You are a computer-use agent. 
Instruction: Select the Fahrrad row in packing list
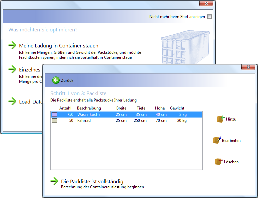click(x=127, y=121)
